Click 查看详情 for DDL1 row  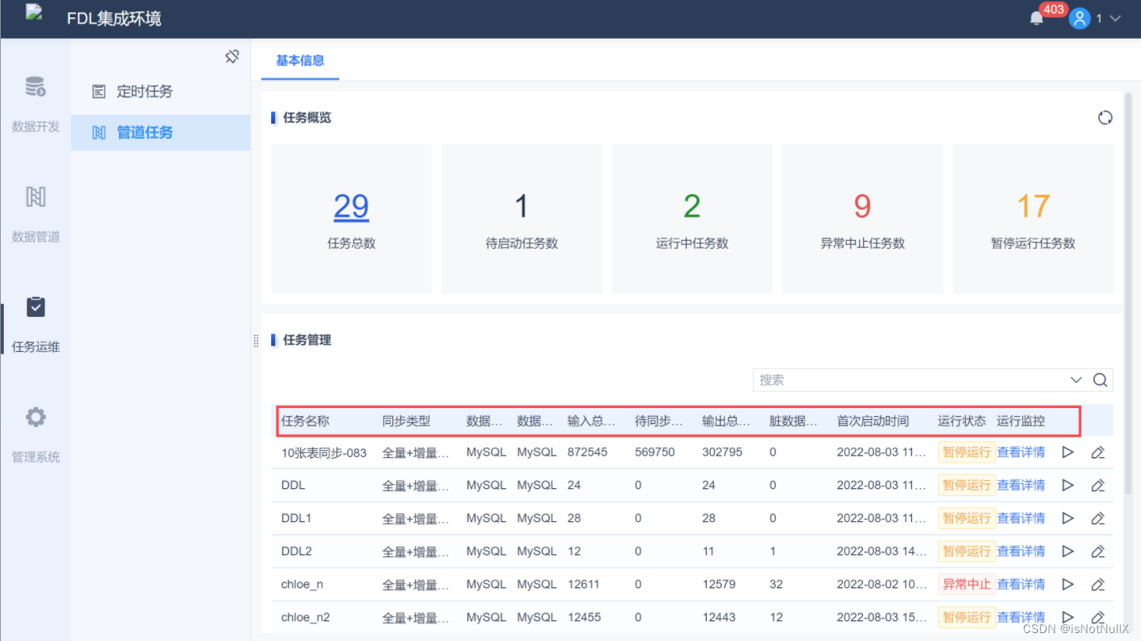point(1021,518)
